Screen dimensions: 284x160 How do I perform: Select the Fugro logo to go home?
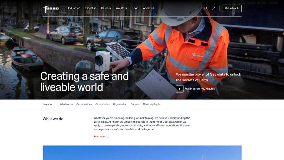[x=50, y=8]
